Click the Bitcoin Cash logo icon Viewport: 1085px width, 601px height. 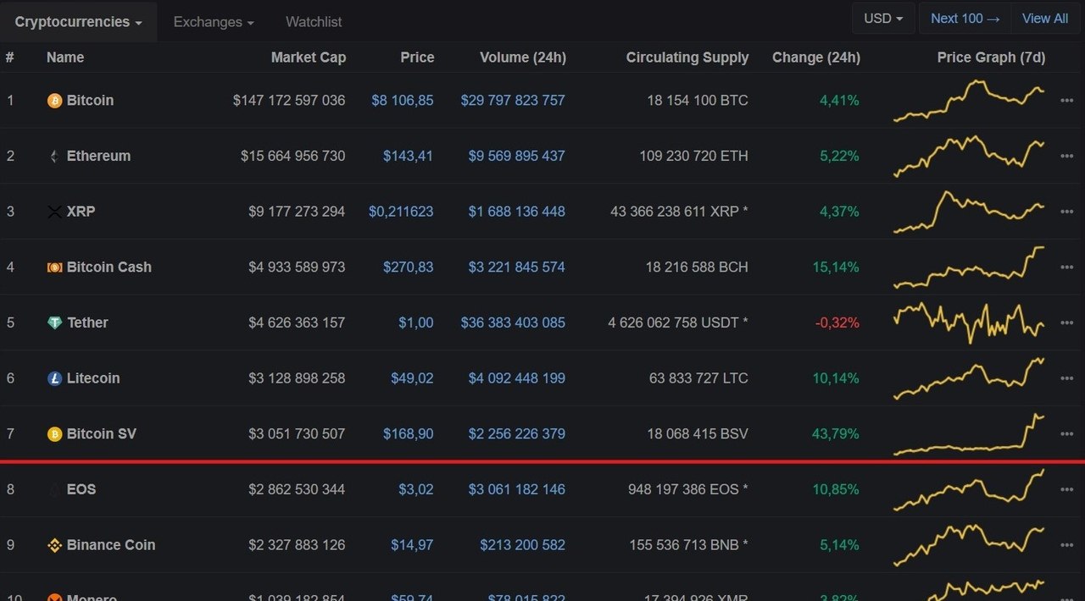pos(54,267)
